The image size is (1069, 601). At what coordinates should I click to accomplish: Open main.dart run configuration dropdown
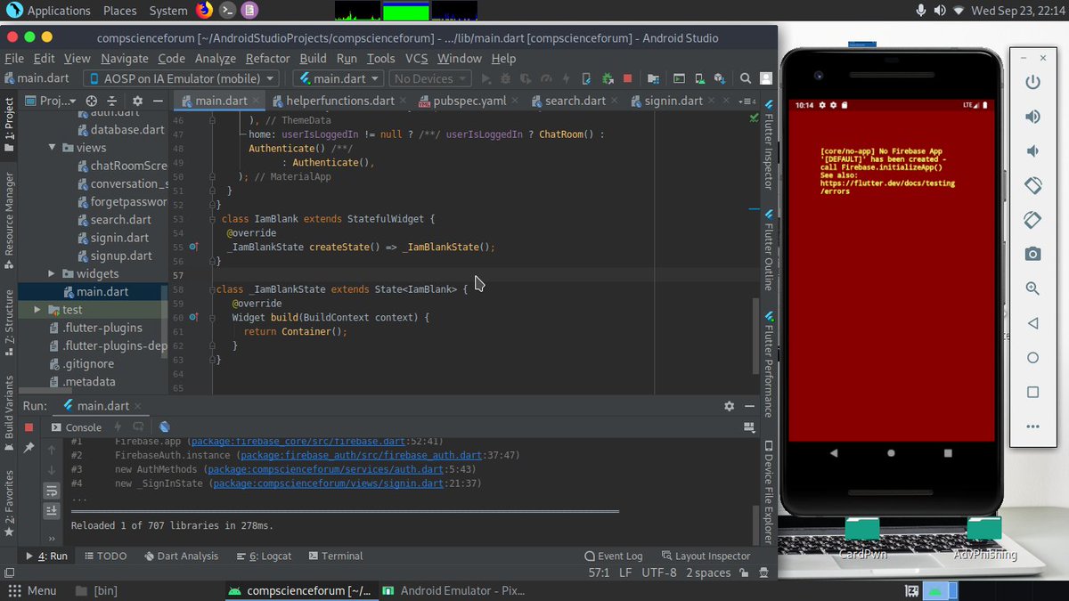point(339,78)
